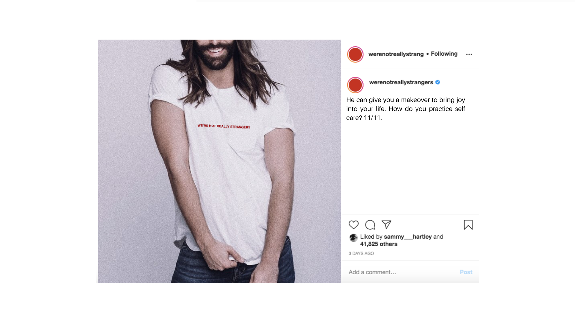
Task: Focus the Add a comment field
Action: (401, 272)
